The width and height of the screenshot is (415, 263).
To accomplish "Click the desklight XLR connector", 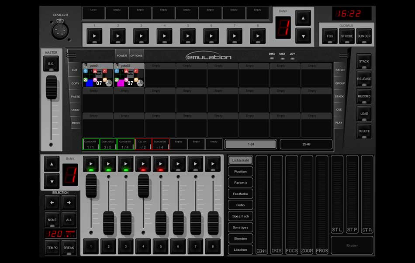I will click(60, 30).
